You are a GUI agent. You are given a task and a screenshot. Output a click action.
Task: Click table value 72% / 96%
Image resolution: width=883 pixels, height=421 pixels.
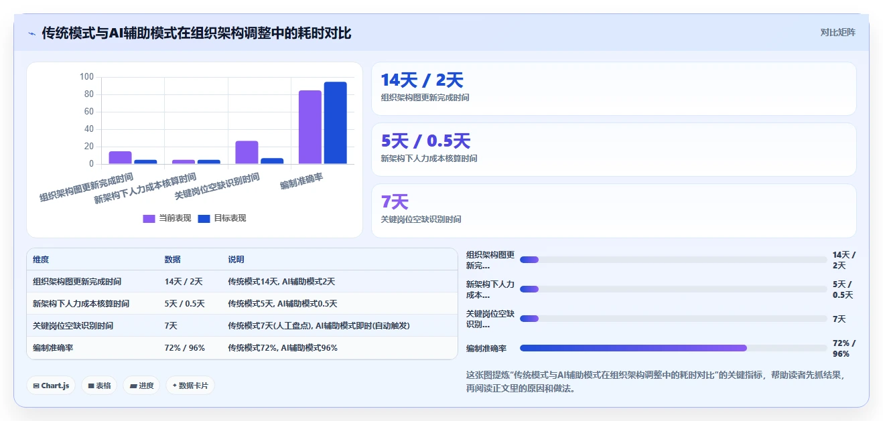(185, 348)
